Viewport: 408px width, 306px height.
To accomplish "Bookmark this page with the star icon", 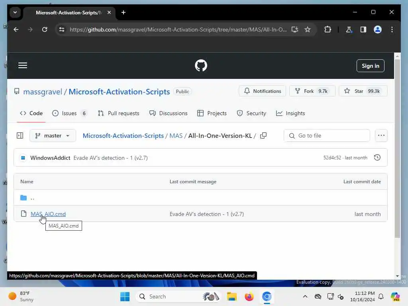I will pos(308,29).
